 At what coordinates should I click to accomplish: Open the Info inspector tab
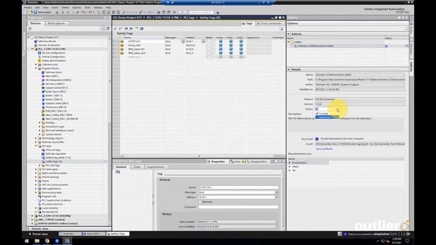(x=237, y=161)
